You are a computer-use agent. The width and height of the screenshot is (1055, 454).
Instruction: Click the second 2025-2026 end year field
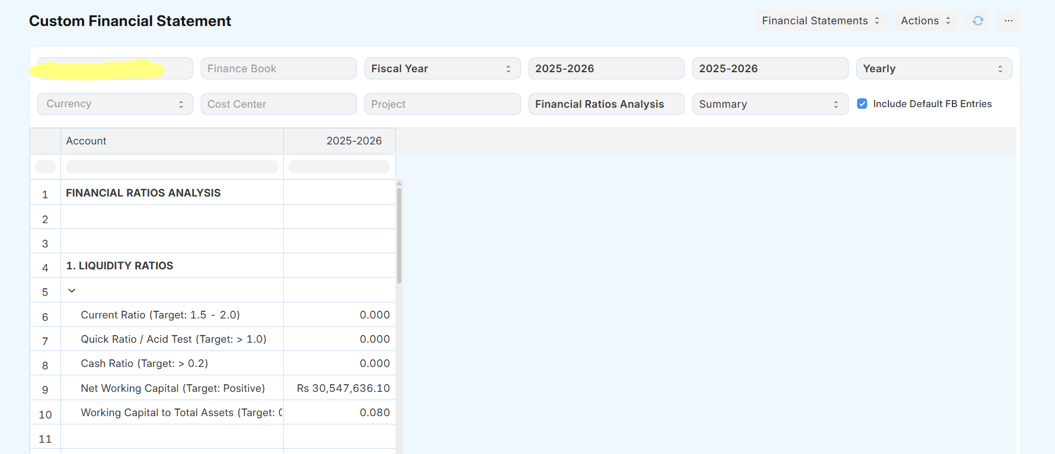(x=769, y=69)
